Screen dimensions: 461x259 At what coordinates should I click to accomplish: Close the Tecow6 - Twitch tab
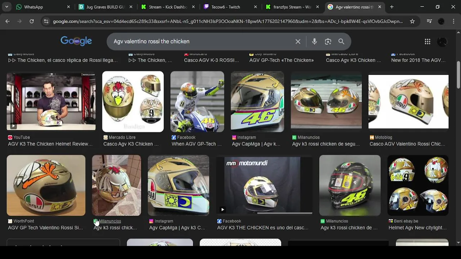tap(255, 7)
